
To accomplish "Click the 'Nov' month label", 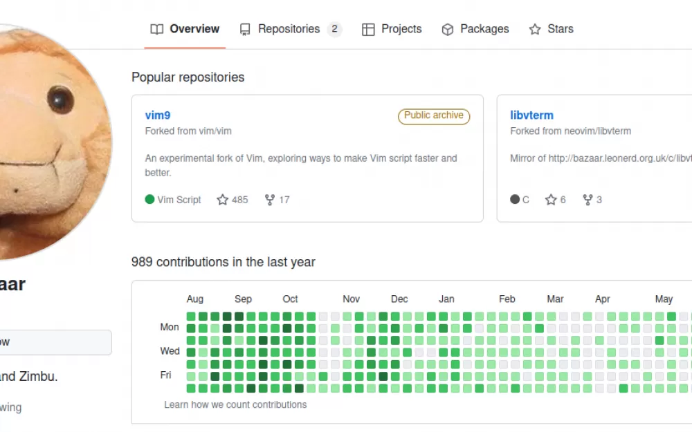I will [x=352, y=299].
